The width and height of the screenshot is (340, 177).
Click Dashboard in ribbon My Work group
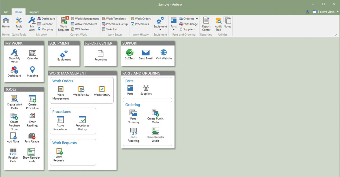coord(46,19)
